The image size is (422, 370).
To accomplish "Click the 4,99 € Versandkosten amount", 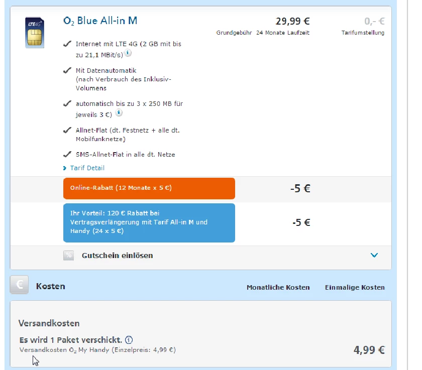I will (x=368, y=350).
